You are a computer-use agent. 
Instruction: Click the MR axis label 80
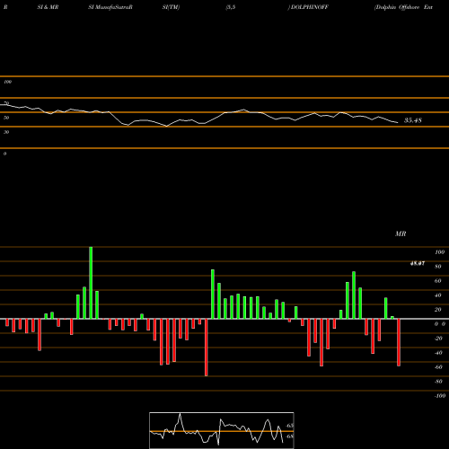(x=438, y=267)
